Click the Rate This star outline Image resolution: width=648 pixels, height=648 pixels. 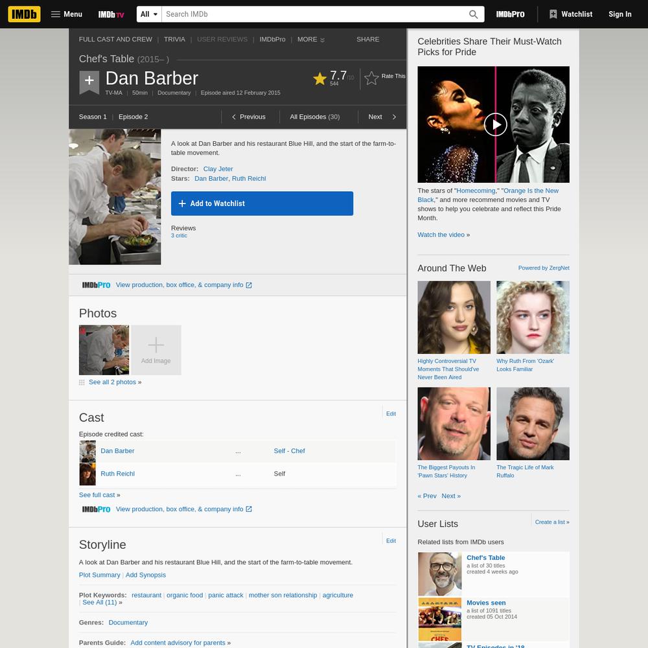[x=371, y=77]
